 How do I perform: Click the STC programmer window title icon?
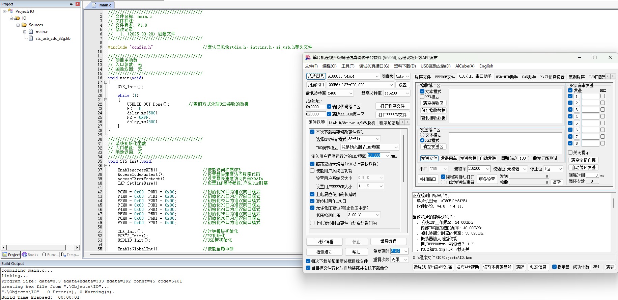click(x=308, y=57)
